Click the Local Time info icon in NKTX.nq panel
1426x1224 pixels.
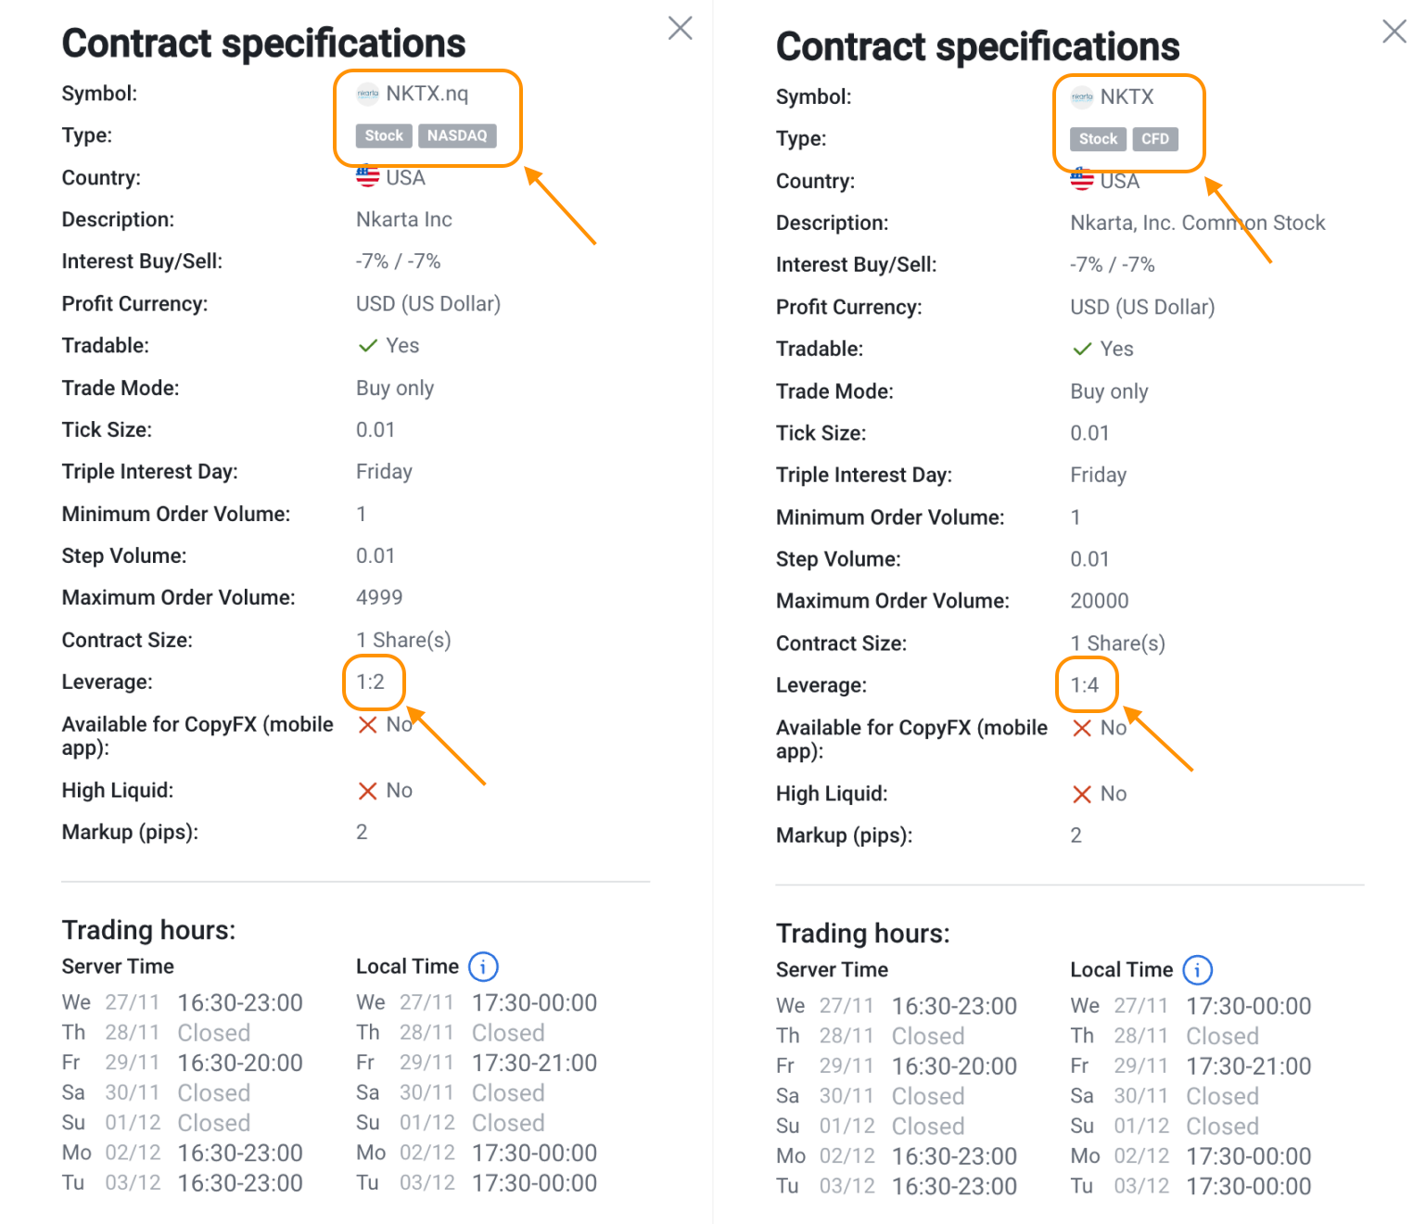click(x=483, y=966)
